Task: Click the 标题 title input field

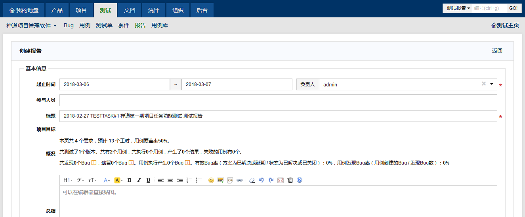Action: click(278, 116)
